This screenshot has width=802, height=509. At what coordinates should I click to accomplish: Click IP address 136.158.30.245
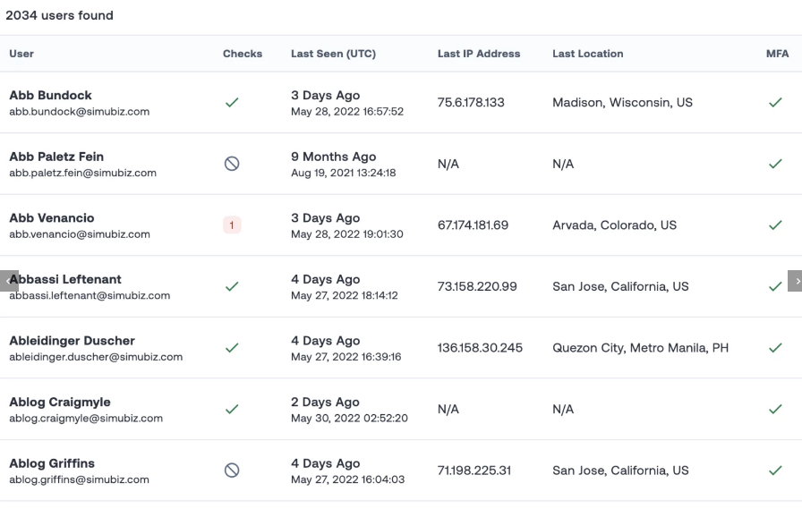point(480,348)
